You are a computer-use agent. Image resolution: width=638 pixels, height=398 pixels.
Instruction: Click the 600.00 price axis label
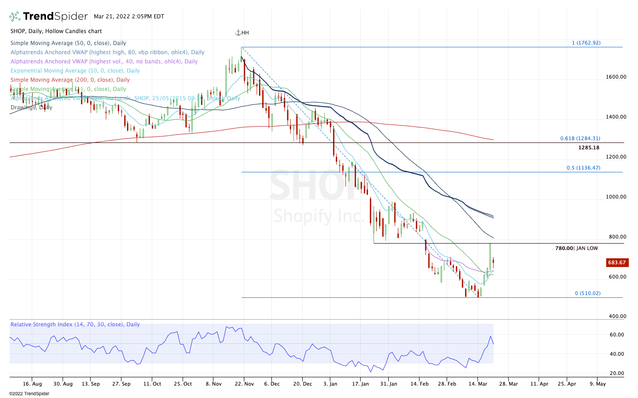click(617, 277)
